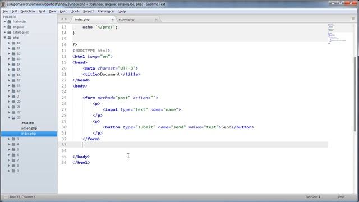Click the unsaved indicator on index.php tab

point(112,20)
